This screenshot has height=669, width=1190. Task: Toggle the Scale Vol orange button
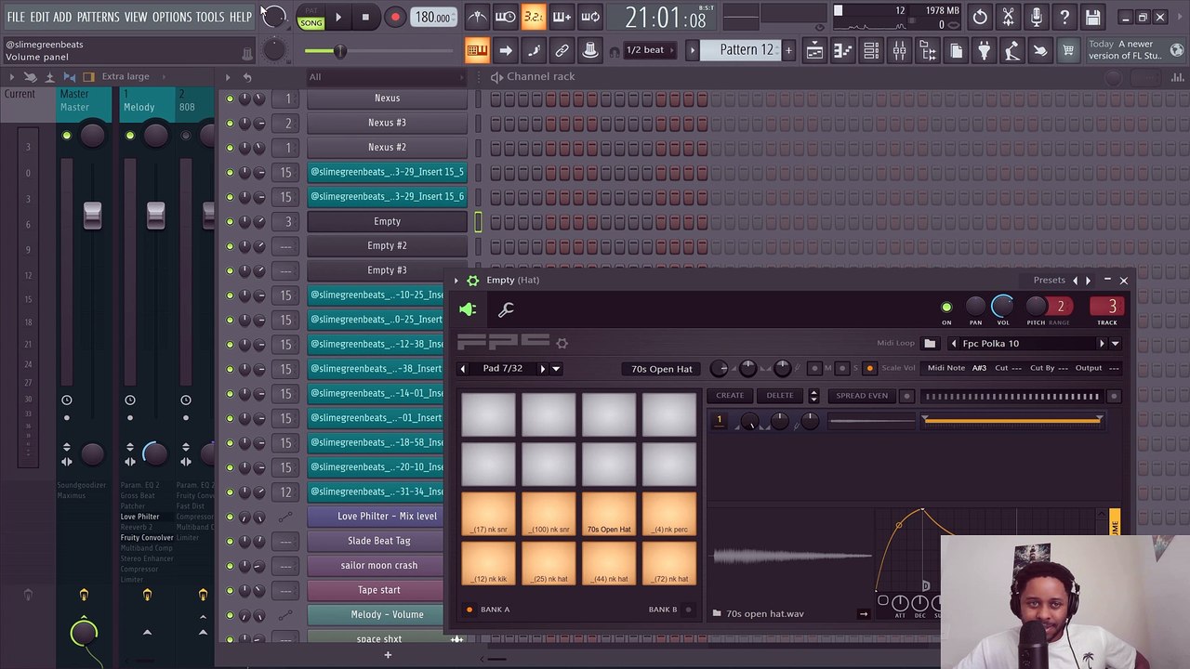870,369
